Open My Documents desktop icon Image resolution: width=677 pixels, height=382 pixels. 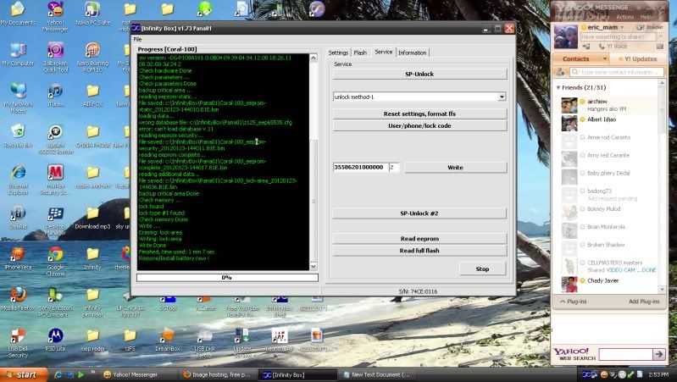[18, 13]
